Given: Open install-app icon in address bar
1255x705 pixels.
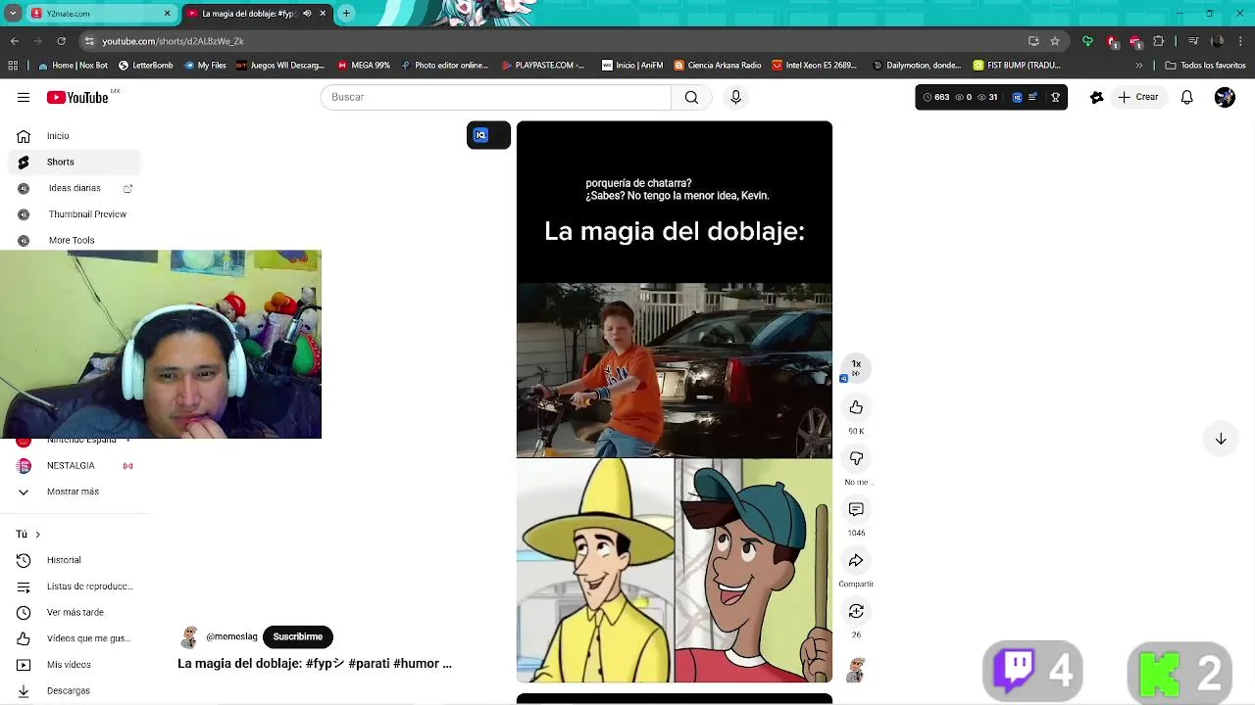Looking at the screenshot, I should tap(1033, 41).
